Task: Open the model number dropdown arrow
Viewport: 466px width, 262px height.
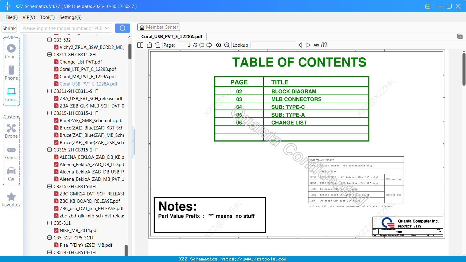Action: [107, 28]
